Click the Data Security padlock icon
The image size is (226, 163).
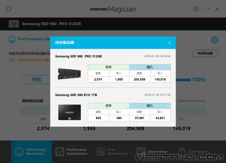tap(182, 151)
